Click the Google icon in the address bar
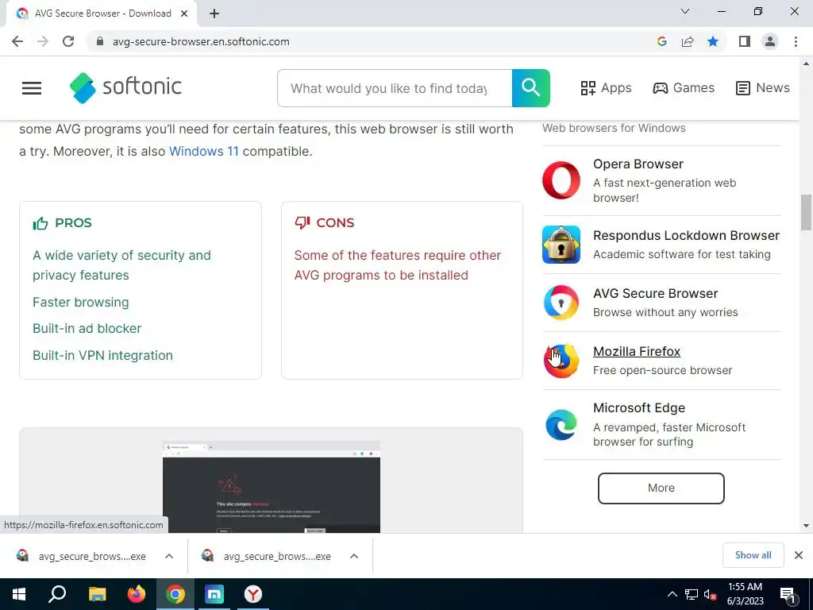The width and height of the screenshot is (813, 610). pos(661,41)
